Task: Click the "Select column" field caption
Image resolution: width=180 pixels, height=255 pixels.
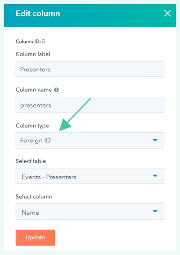Action: [x=34, y=197]
